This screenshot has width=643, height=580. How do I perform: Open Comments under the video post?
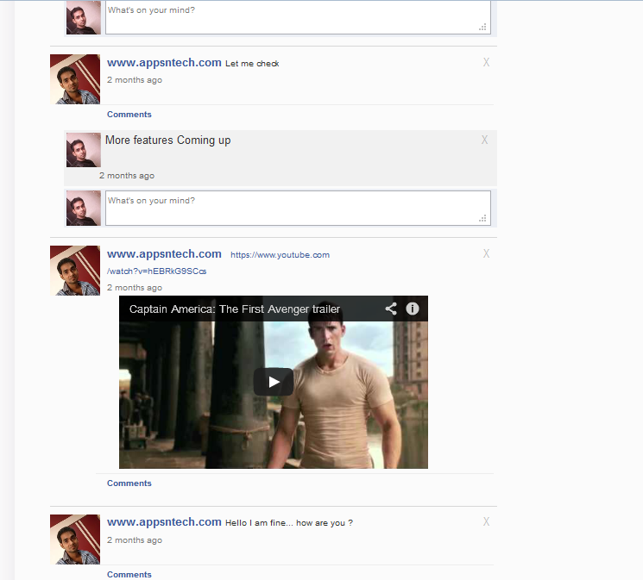[x=129, y=483]
